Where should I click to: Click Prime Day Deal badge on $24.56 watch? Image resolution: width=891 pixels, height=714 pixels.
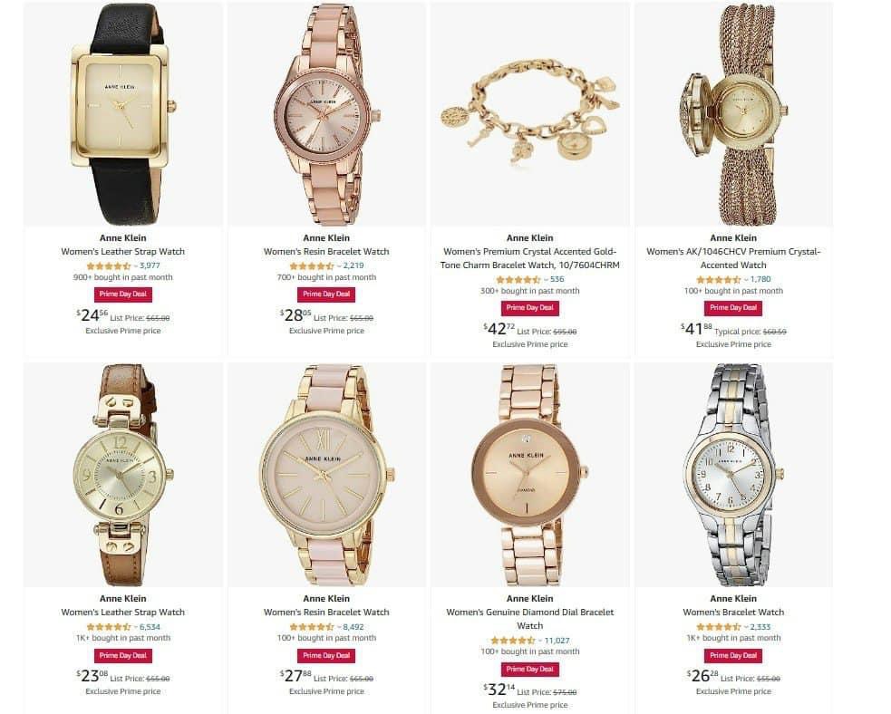click(122, 294)
